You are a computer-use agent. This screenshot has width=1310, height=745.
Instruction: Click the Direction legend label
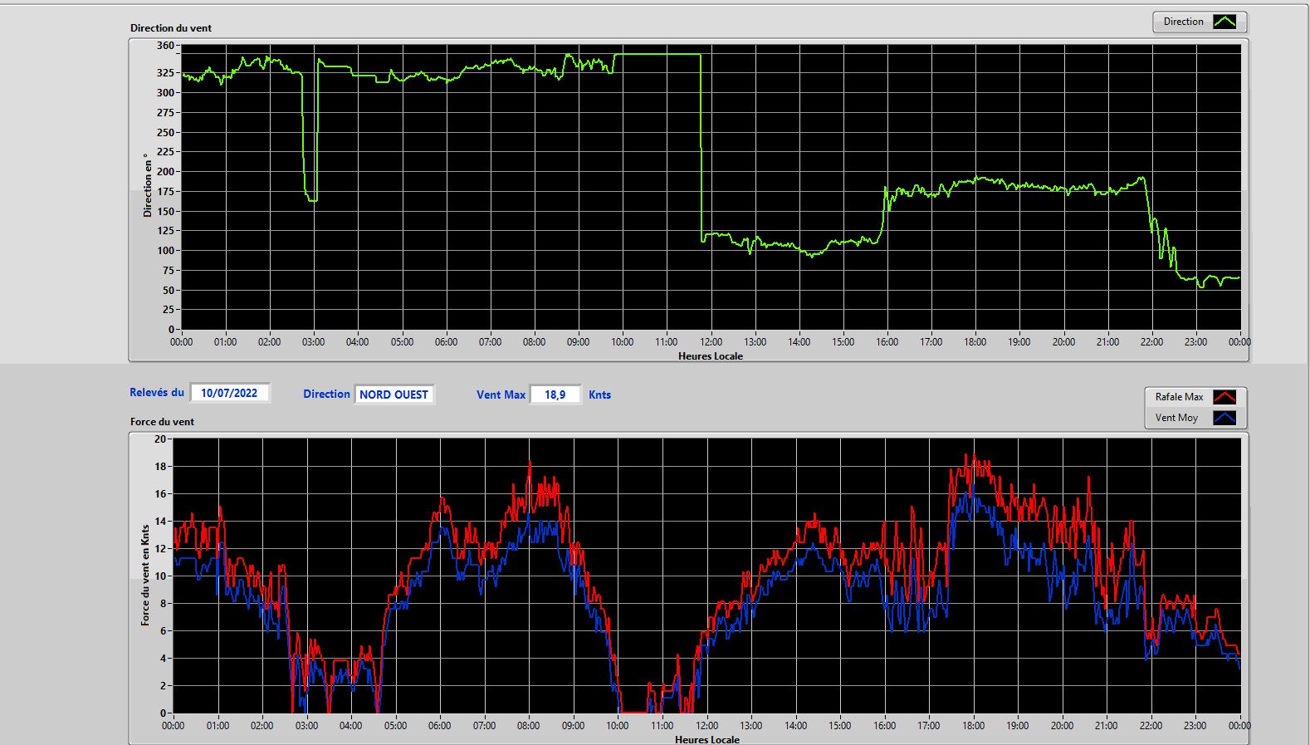pos(1183,22)
